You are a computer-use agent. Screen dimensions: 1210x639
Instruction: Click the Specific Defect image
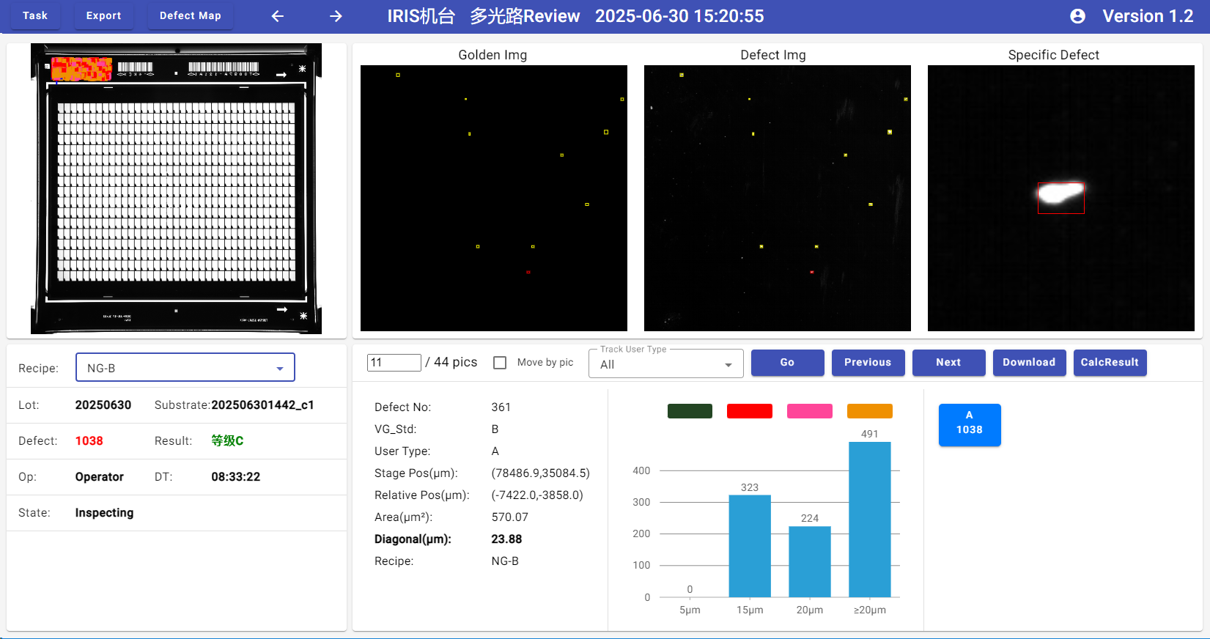[1061, 198]
